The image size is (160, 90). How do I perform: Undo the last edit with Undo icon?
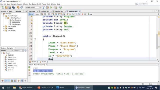[x=18, y=7]
